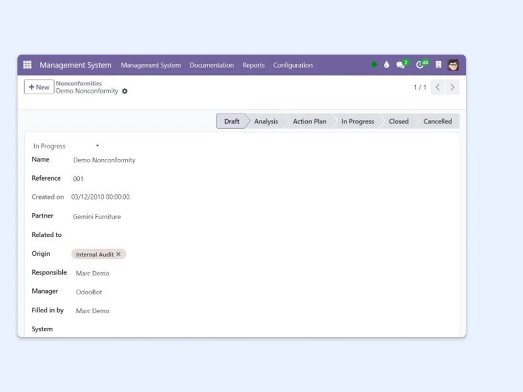This screenshot has height=392, width=523.
Task: Click the droplet theme icon in navbar
Action: click(x=387, y=65)
